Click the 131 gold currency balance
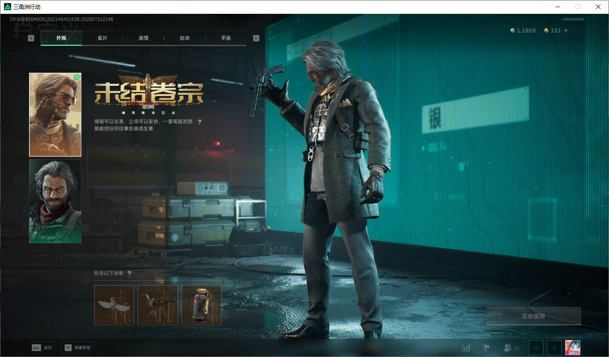Screen dimensions: 609x357 553,30
